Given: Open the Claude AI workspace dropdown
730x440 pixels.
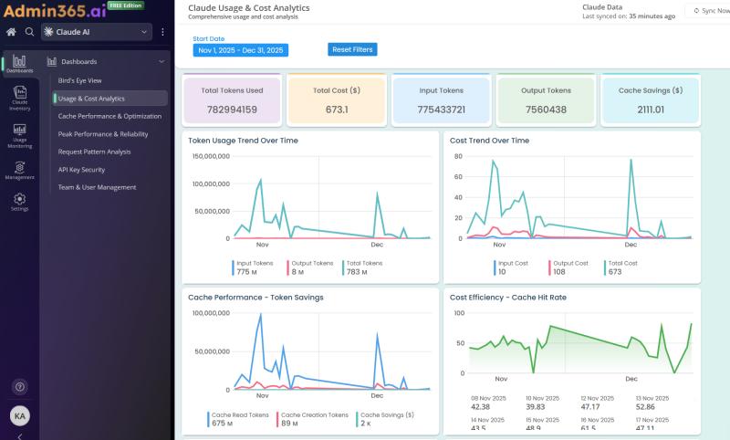Looking at the screenshot, I should pyautogui.click(x=97, y=32).
